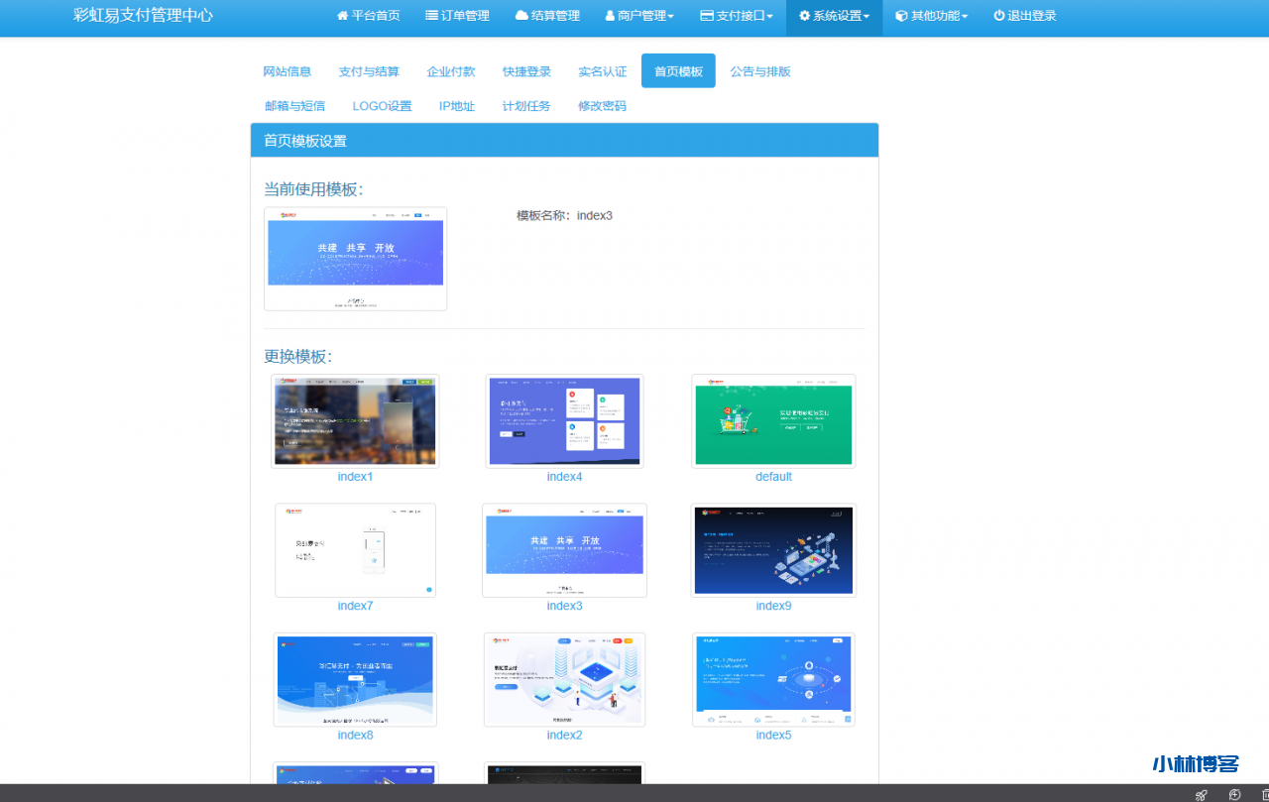Go to the LOGO设置 tab

pos(382,106)
